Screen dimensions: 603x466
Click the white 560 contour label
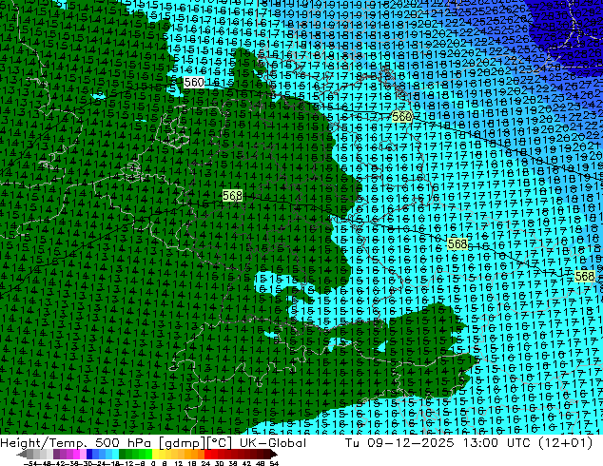point(194,83)
